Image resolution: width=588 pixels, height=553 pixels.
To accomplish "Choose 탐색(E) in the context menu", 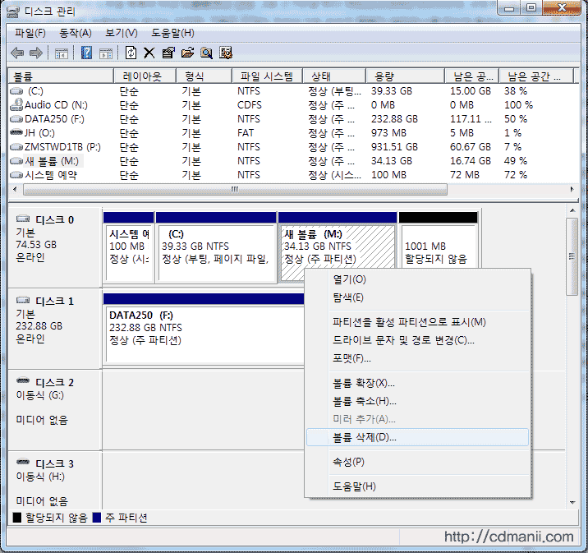I will coord(417,298).
